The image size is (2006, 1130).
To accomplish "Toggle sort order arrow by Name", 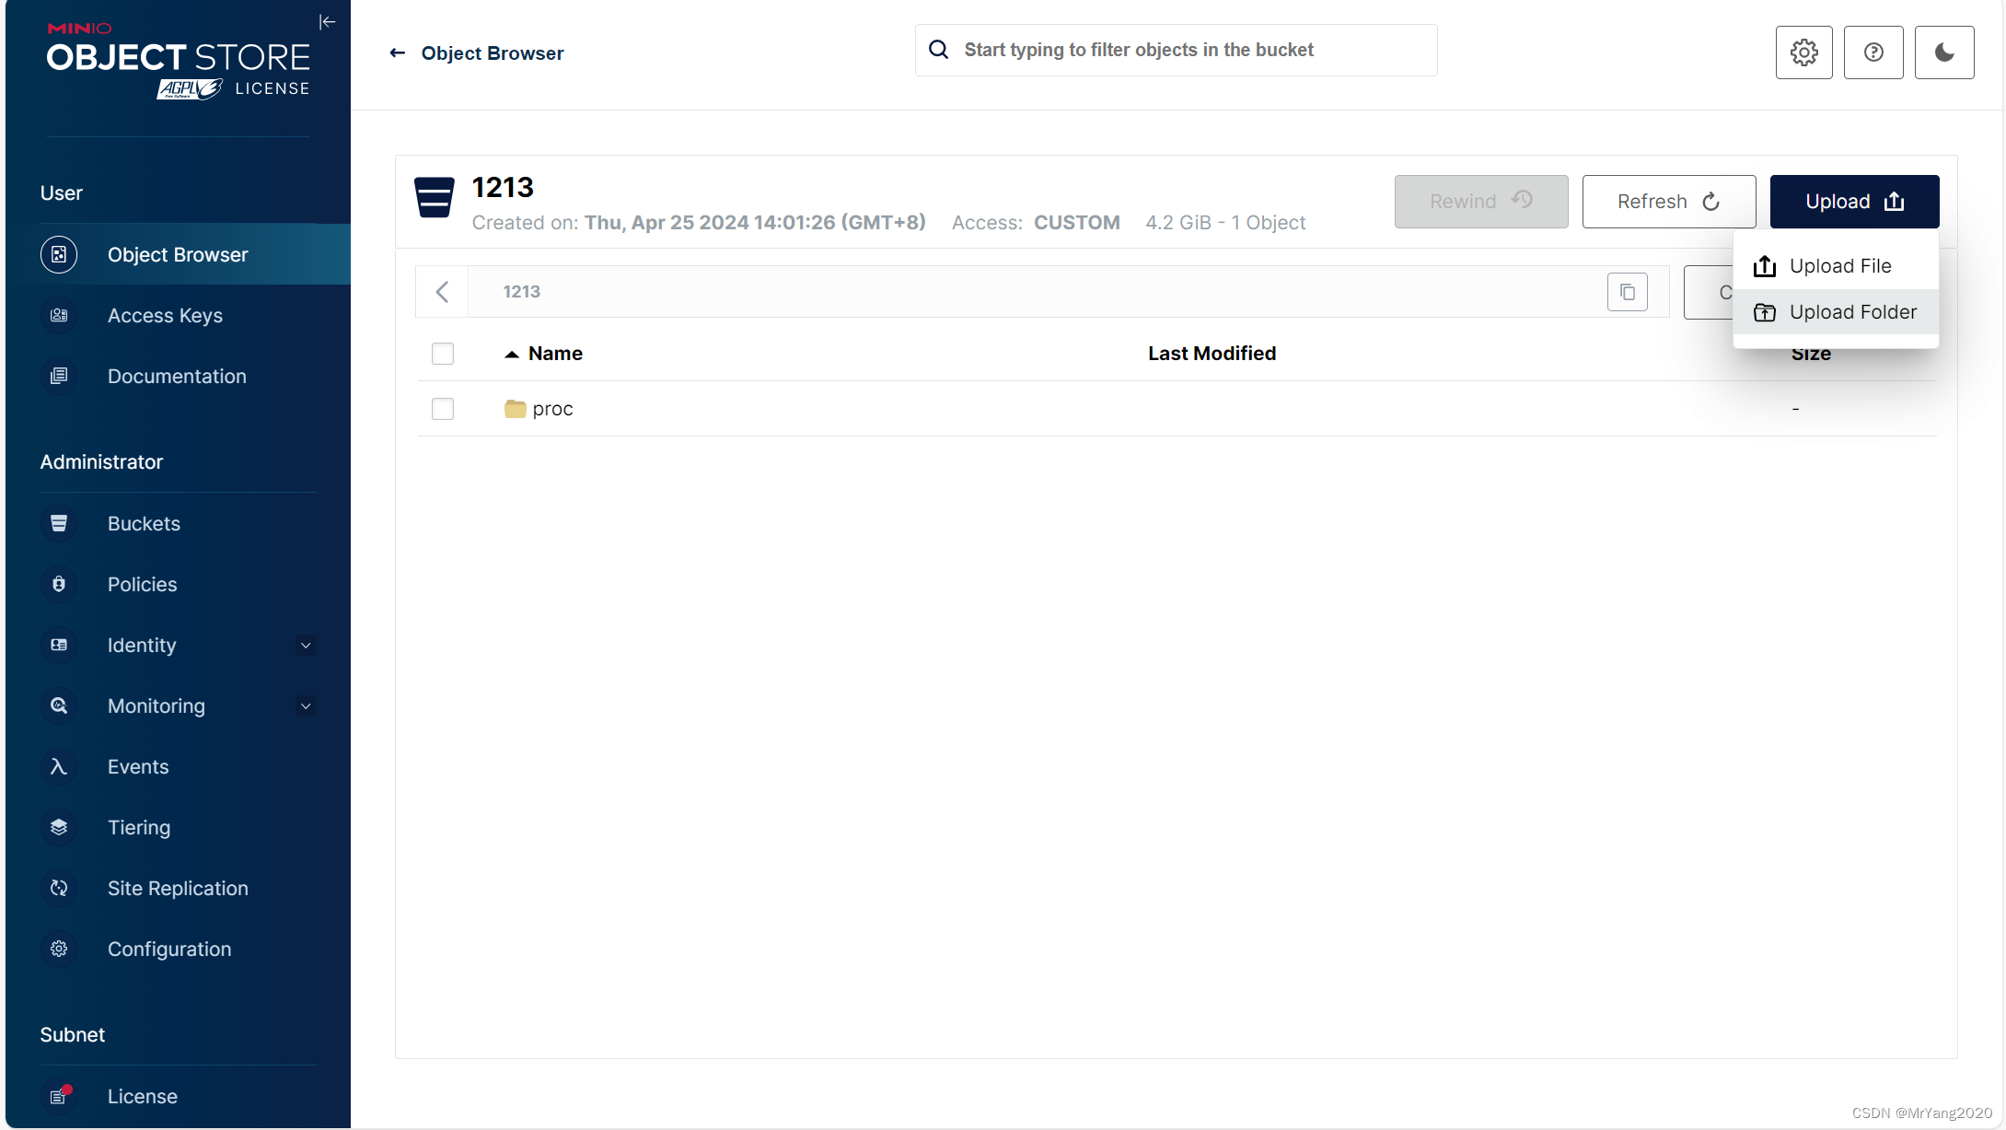I will tap(512, 355).
